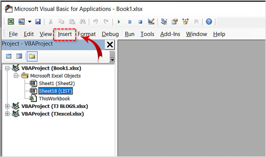Image resolution: width=266 pixels, height=157 pixels.
Task: Select VBAProject (TJ BLOGS.xlsx) item
Action: click(54, 106)
